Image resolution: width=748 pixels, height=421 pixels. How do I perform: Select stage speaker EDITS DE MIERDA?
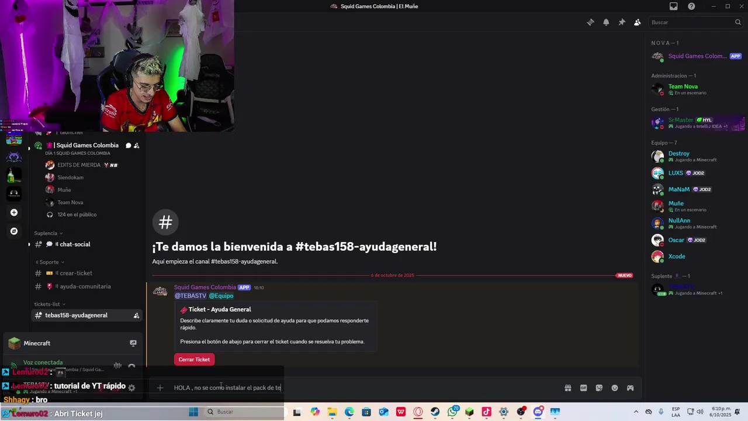[82, 165]
